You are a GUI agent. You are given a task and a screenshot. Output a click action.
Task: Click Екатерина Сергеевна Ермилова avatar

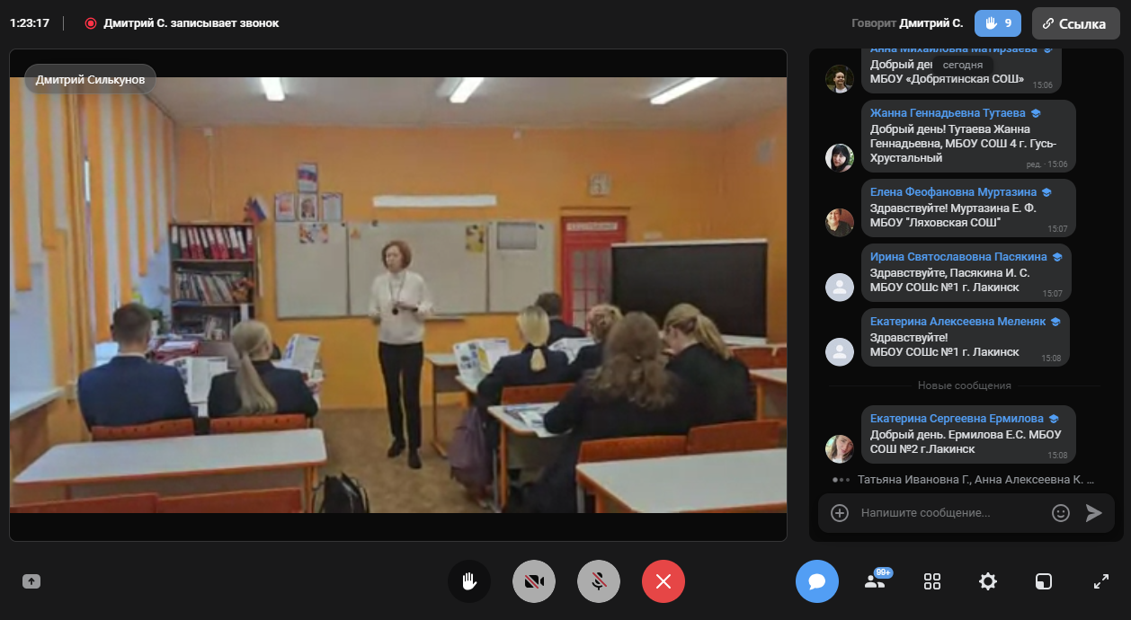tap(840, 448)
